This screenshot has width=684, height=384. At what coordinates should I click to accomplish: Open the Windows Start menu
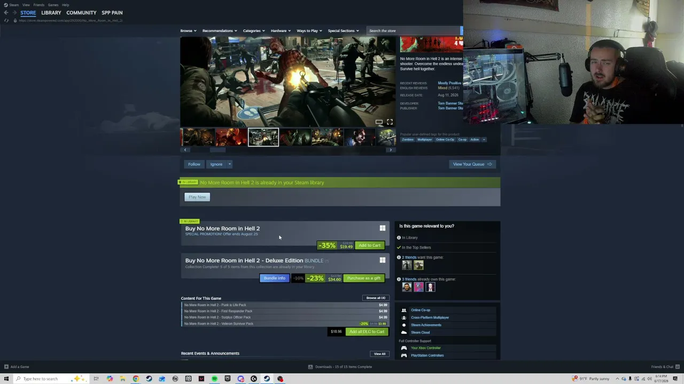[6, 379]
